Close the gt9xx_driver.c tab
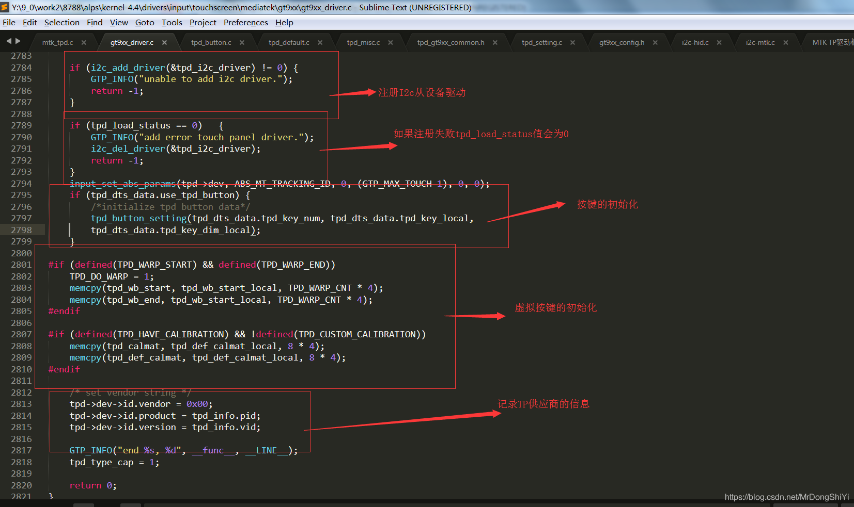Viewport: 854px width, 507px height. point(164,42)
